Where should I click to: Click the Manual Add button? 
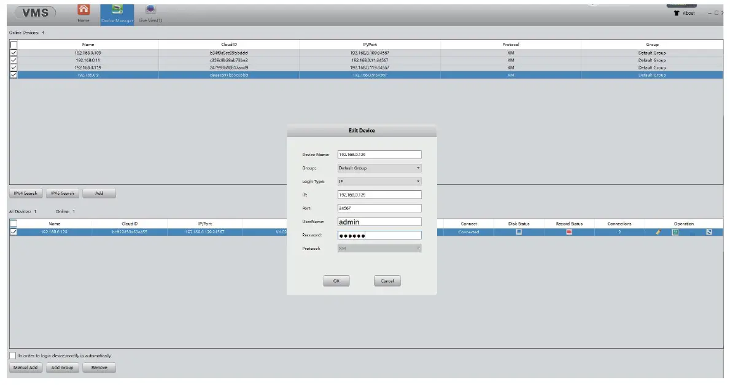[26, 368]
